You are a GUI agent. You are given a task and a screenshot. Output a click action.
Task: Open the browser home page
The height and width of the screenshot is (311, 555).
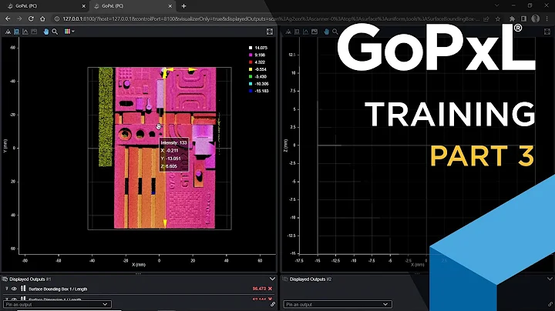click(42, 18)
